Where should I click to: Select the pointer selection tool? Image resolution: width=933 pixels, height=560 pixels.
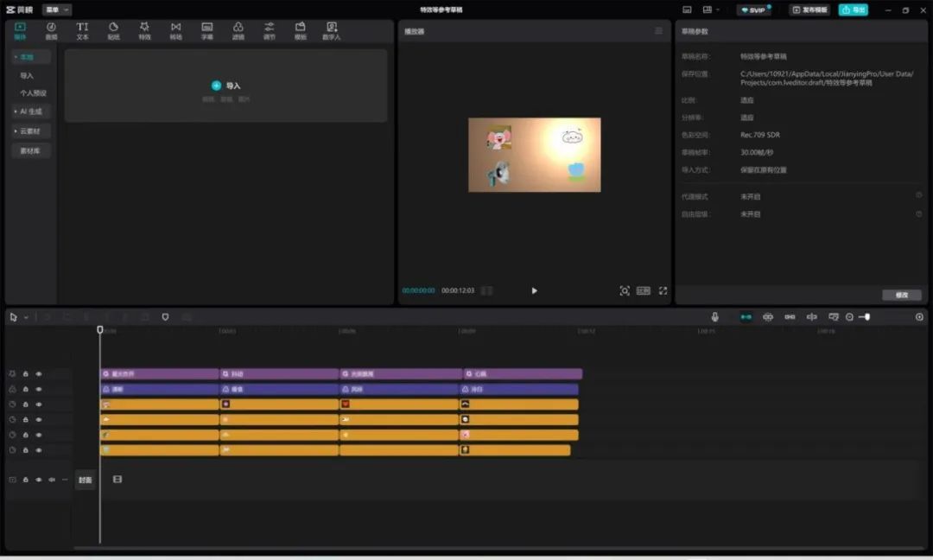click(x=13, y=317)
